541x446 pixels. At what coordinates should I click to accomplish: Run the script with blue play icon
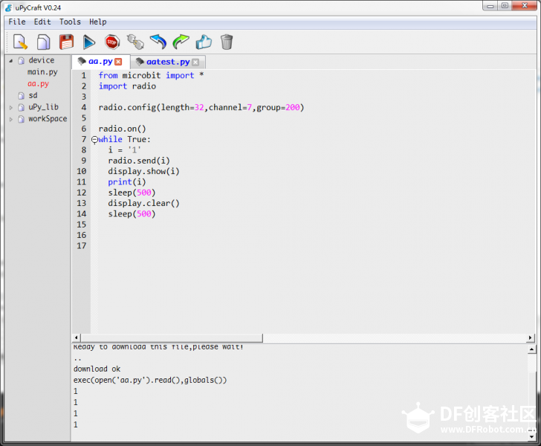tap(89, 42)
